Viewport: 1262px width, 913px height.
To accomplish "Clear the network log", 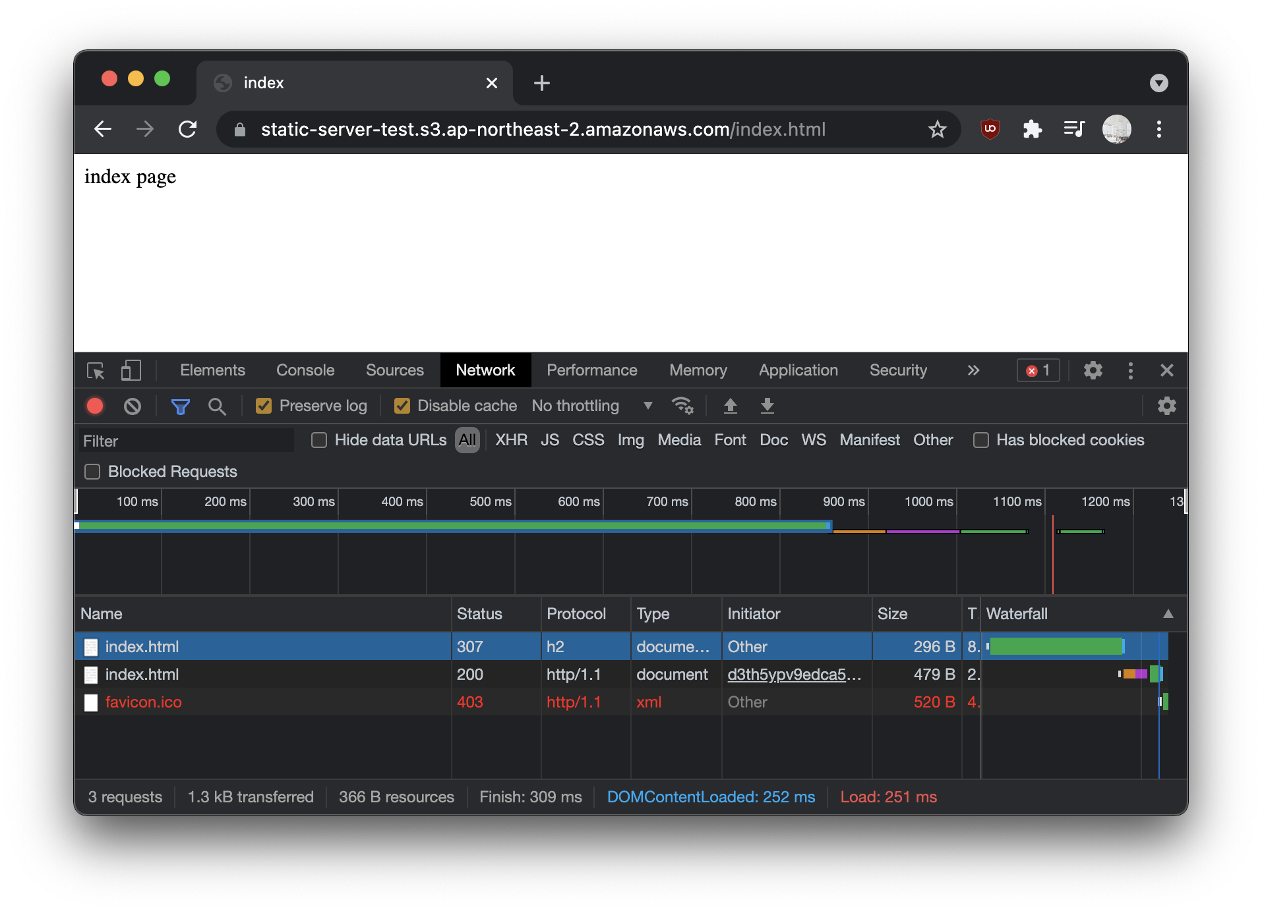I will point(132,406).
